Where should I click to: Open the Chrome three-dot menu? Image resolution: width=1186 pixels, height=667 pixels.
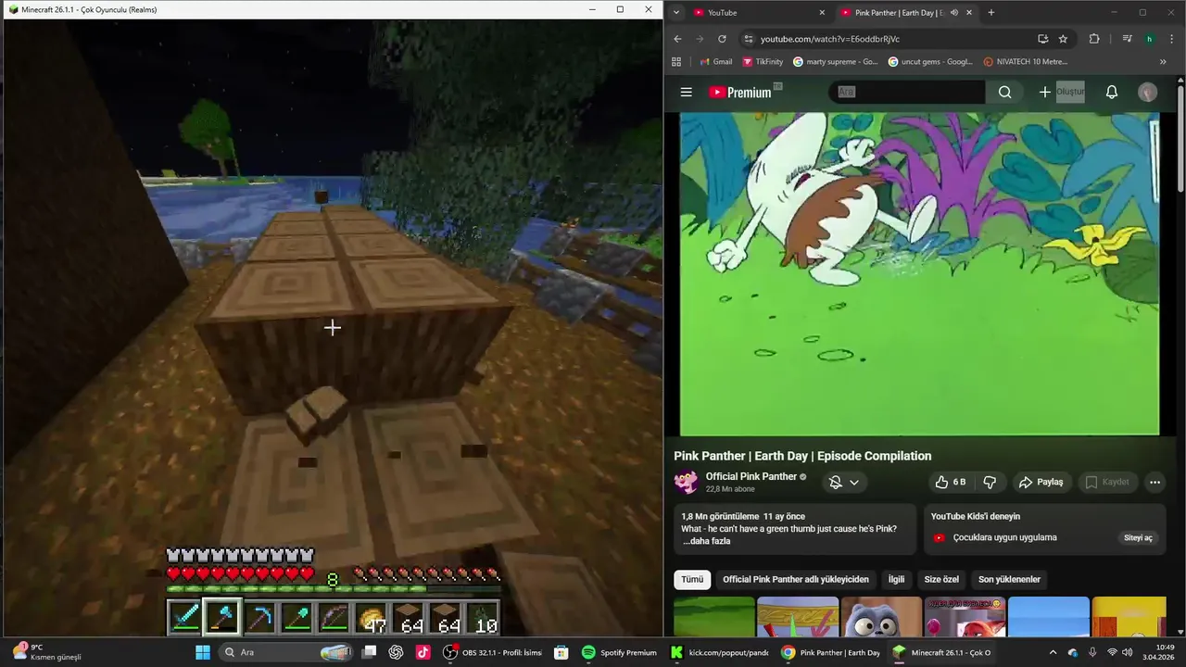[x=1171, y=39]
